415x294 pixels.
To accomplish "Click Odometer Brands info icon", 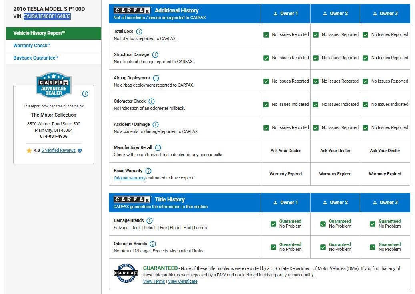I will point(153,244).
